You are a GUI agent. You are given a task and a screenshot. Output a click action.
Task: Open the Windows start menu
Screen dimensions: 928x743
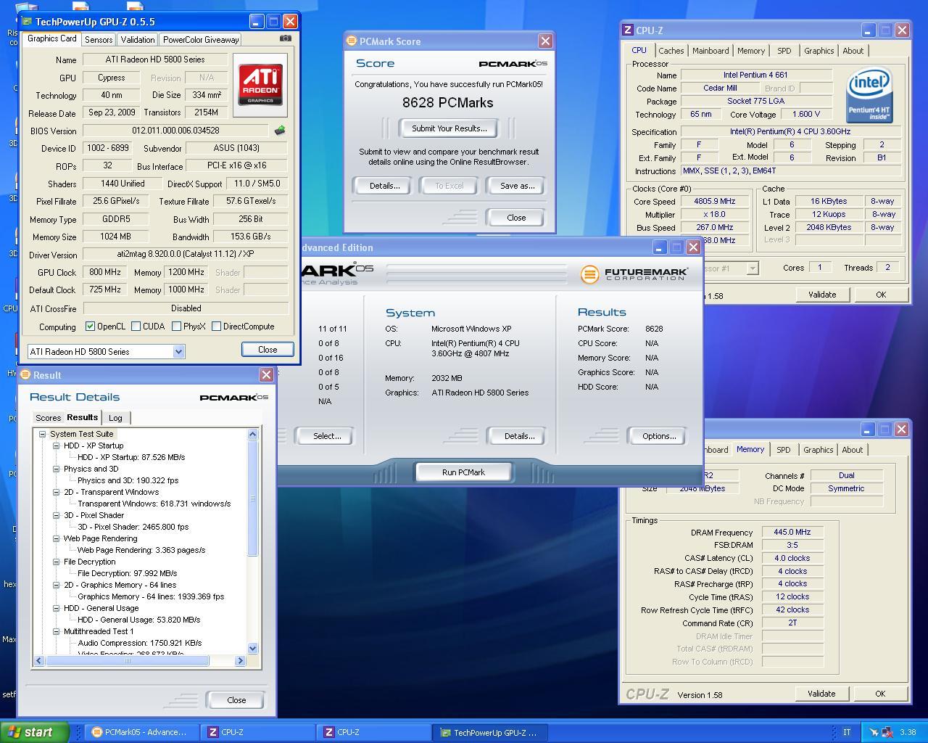click(x=35, y=732)
